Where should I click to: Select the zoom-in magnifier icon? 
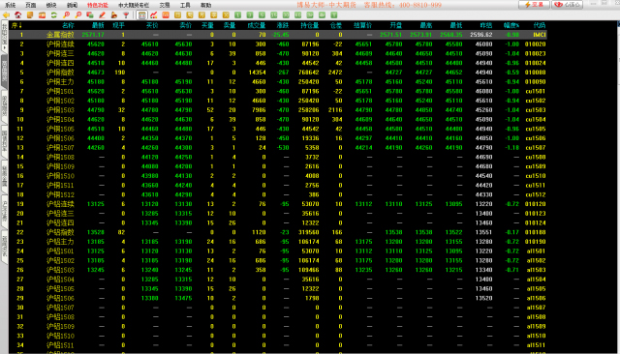tap(67, 15)
